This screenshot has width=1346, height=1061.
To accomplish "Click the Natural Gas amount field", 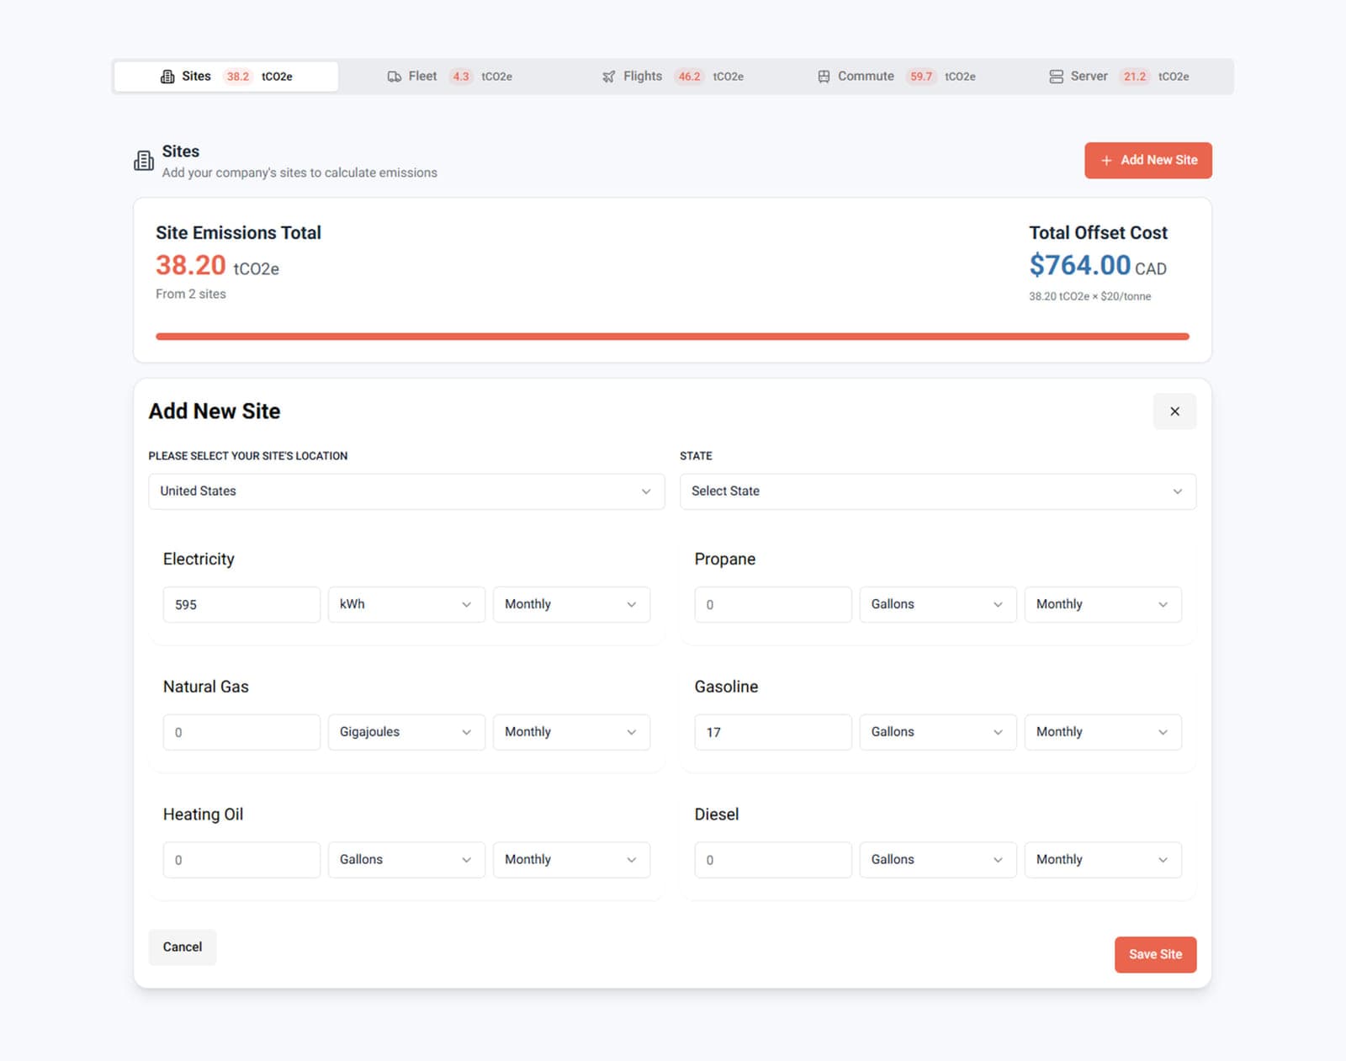I will [x=241, y=732].
